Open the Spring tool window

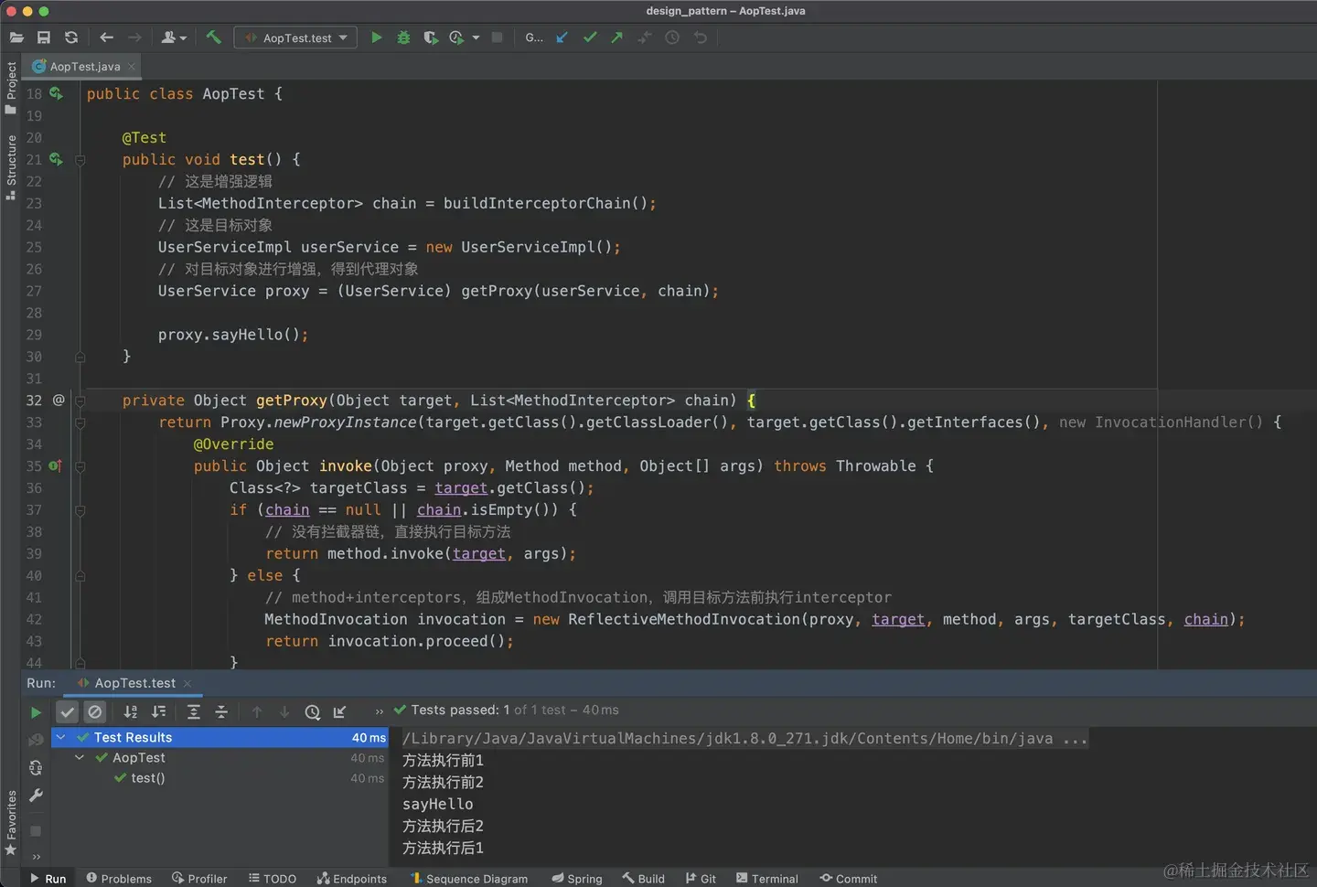577,879
